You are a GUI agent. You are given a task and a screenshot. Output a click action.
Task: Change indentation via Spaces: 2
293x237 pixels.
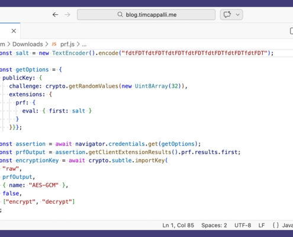pos(214,225)
